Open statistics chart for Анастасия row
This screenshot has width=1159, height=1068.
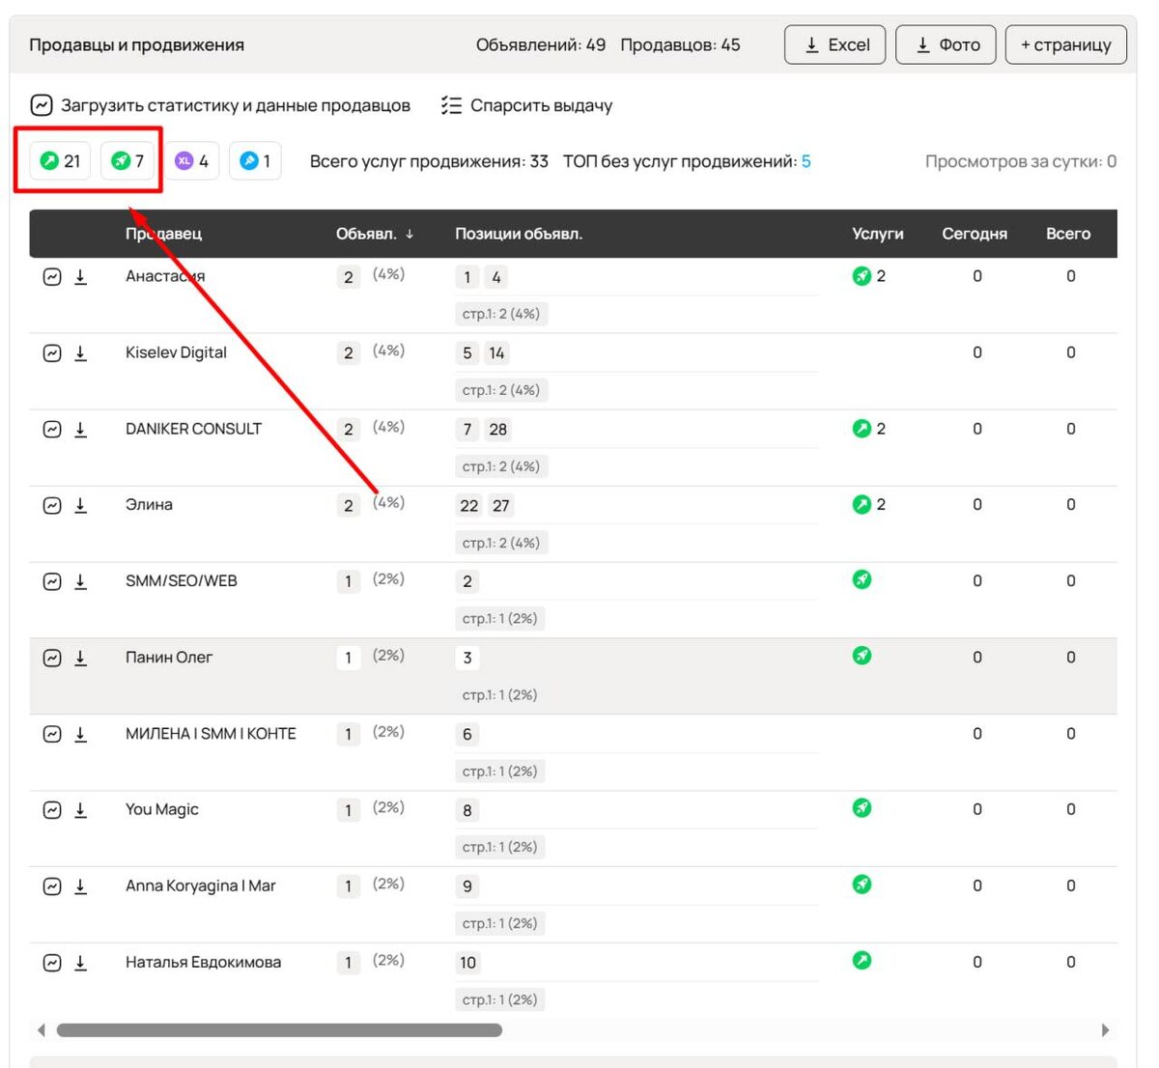[x=52, y=277]
